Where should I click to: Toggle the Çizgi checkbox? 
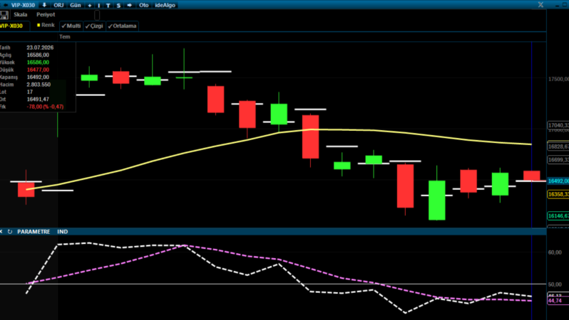coord(94,26)
